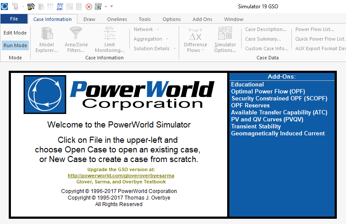Screen dimensions: 346x224
Task: Click the calculator-style quick access icon
Action: tap(79, 7)
